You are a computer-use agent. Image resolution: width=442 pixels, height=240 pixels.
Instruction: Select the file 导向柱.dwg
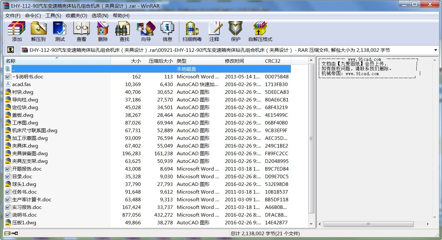point(25,100)
